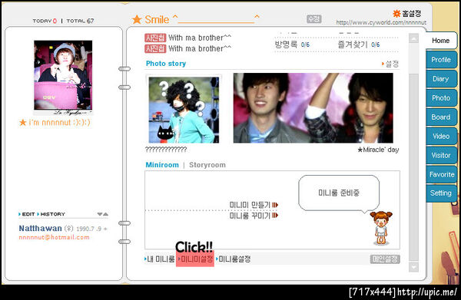This screenshot has width=461, height=300.
Task: Click the 미니미설정 link
Action: click(x=195, y=259)
